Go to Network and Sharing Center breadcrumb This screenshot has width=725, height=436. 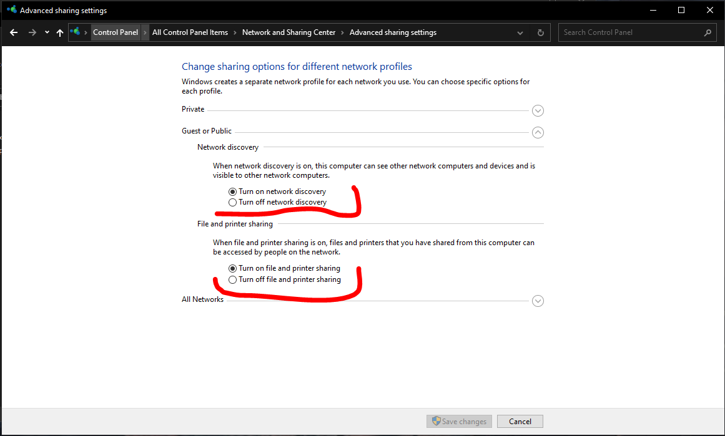click(289, 32)
